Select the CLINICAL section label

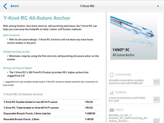click(x=121, y=92)
